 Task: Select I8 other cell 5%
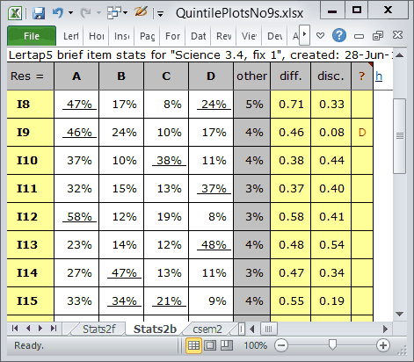click(x=252, y=105)
